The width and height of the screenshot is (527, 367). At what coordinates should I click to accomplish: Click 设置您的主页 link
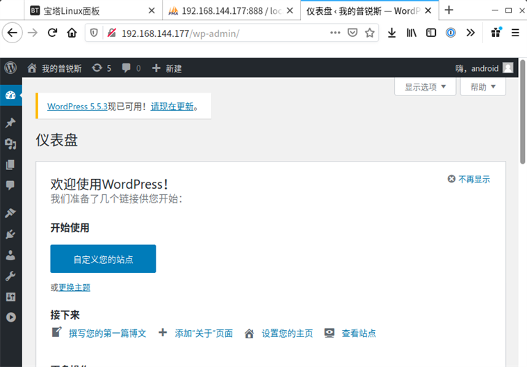287,334
